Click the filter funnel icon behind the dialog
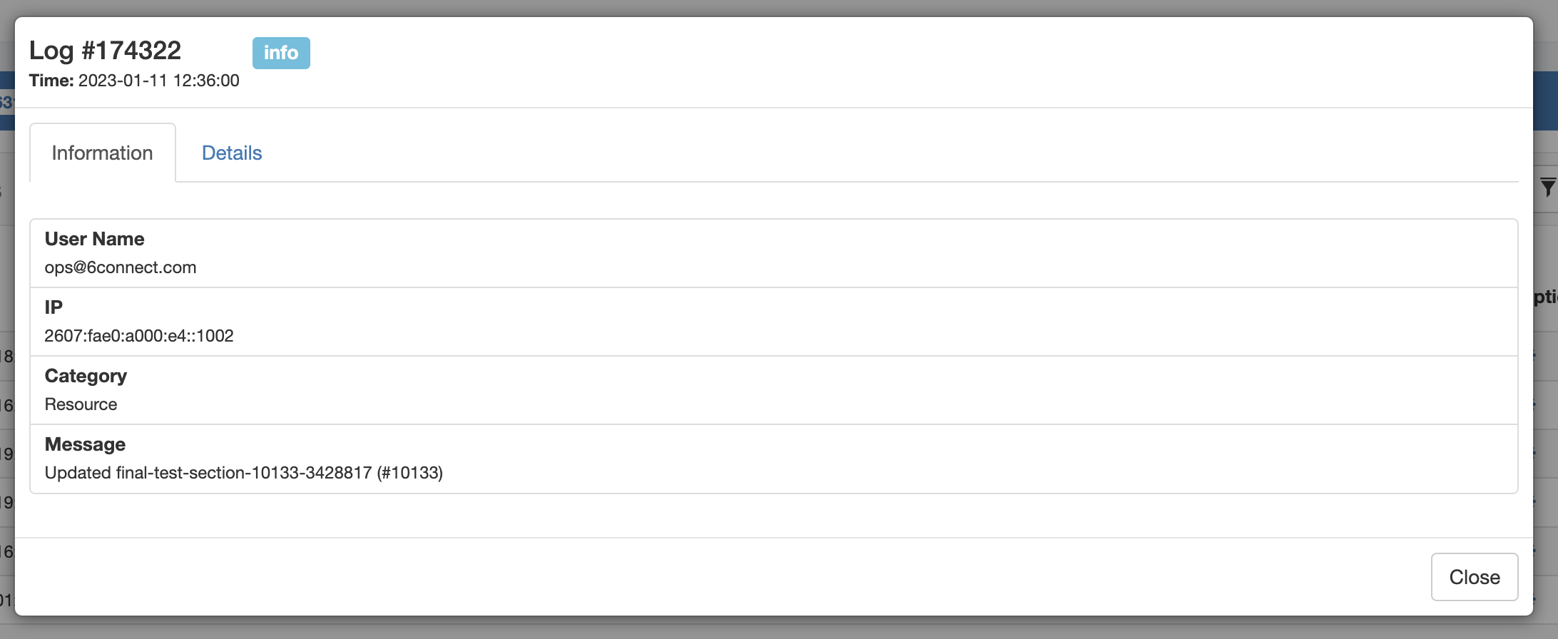 tap(1547, 187)
